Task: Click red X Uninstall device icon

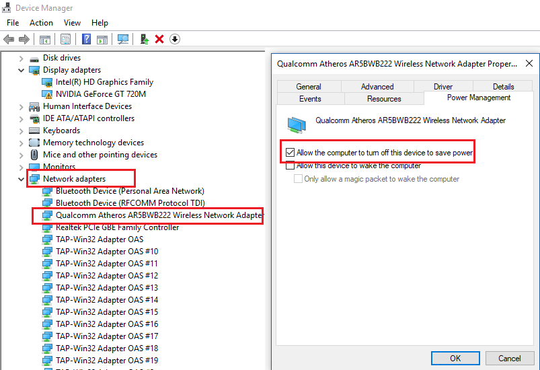Action: click(159, 39)
